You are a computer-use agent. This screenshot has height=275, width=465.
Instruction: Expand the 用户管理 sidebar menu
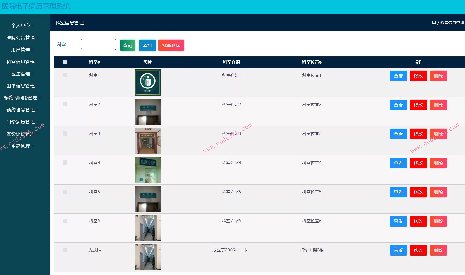pos(20,50)
